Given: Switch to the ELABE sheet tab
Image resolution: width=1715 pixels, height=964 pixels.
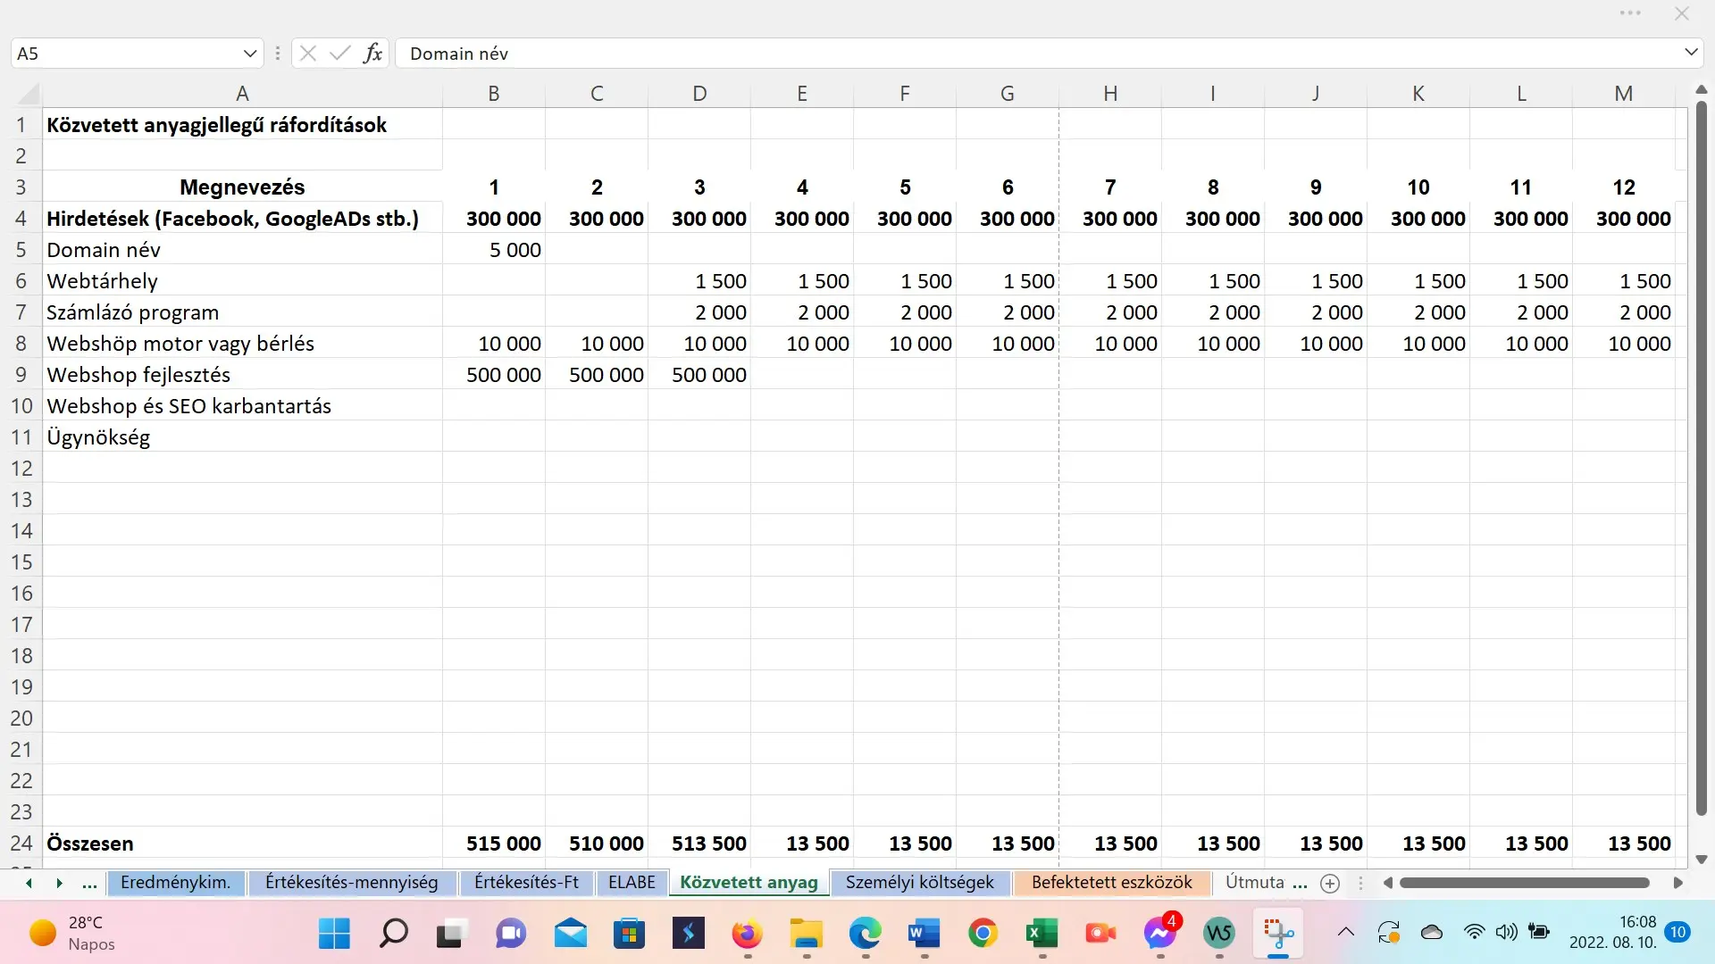Looking at the screenshot, I should 632,883.
